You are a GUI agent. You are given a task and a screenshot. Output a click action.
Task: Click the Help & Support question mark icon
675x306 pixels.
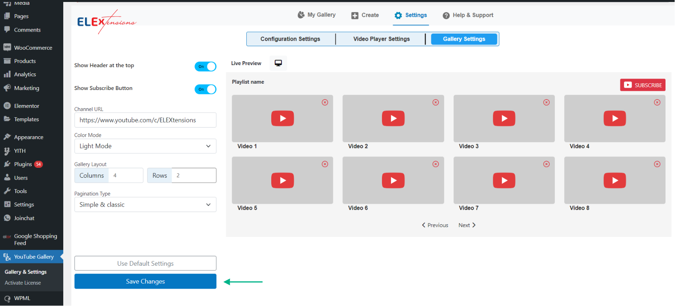pyautogui.click(x=446, y=15)
